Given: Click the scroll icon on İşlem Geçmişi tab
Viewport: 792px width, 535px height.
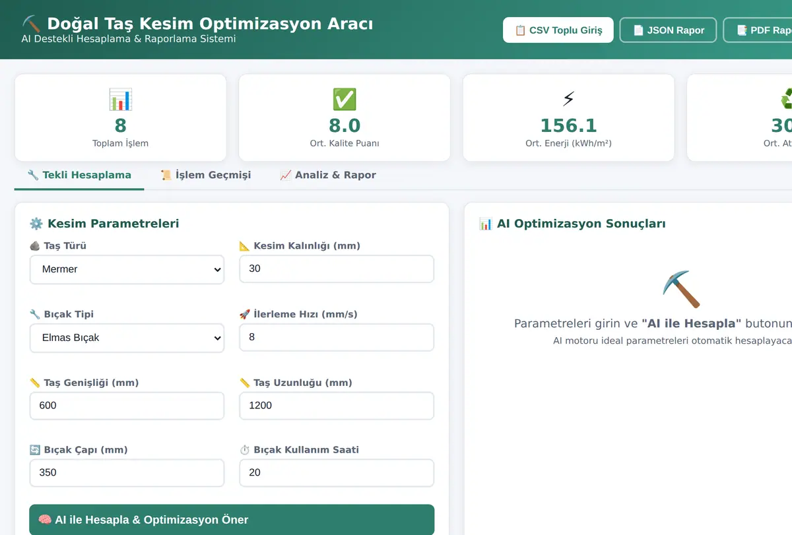Looking at the screenshot, I should click(x=166, y=175).
